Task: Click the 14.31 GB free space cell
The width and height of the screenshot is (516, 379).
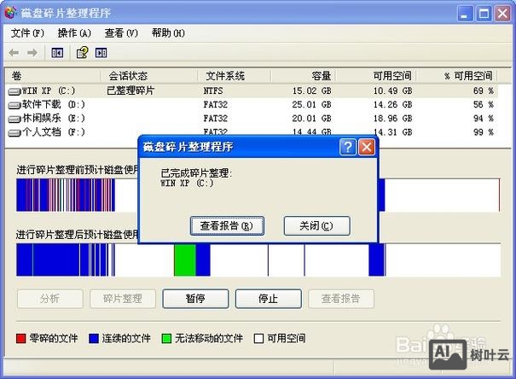Action: 392,132
